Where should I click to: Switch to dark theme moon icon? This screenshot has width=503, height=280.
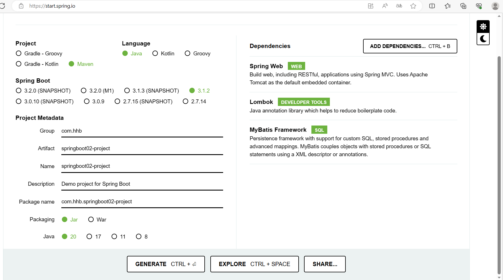483,39
